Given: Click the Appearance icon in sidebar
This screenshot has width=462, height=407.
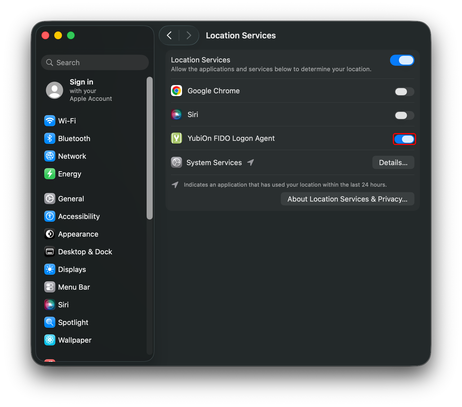Looking at the screenshot, I should 50,234.
